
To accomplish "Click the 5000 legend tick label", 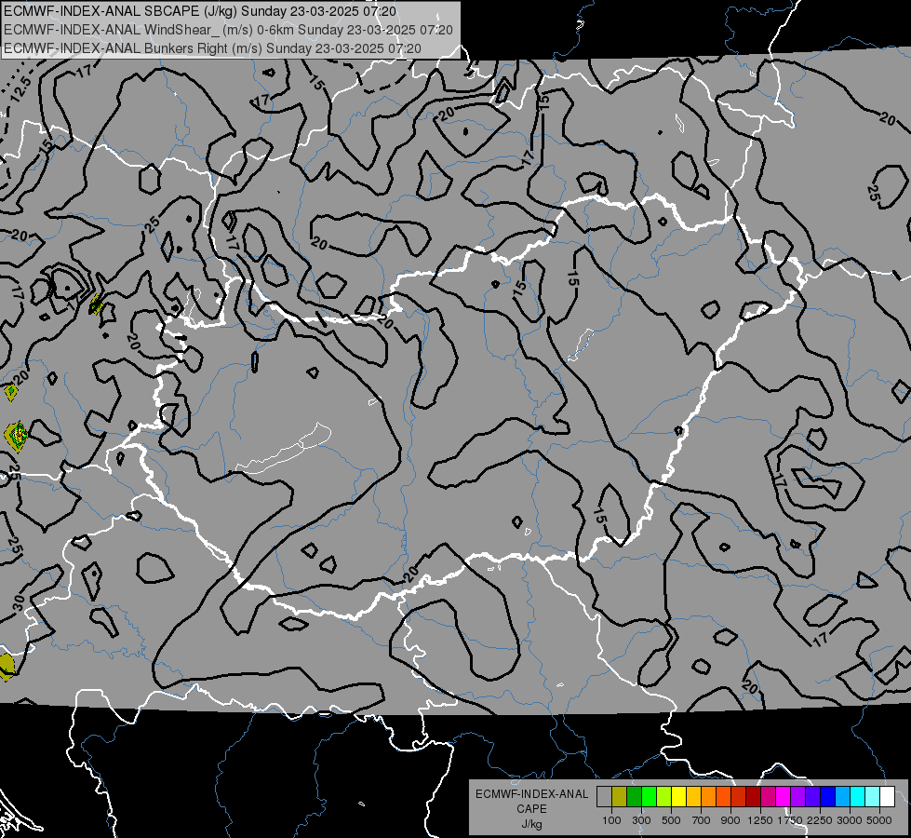I will coord(879,820).
